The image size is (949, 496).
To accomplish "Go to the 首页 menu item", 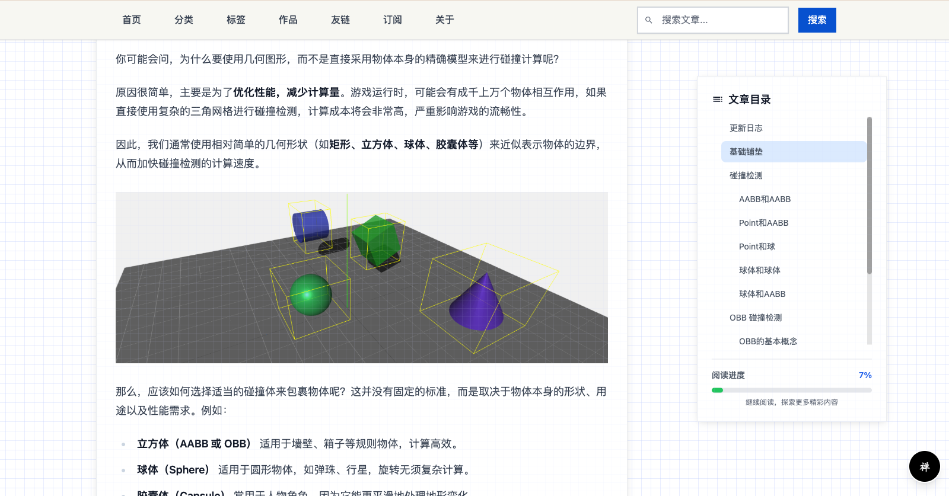I will [132, 20].
